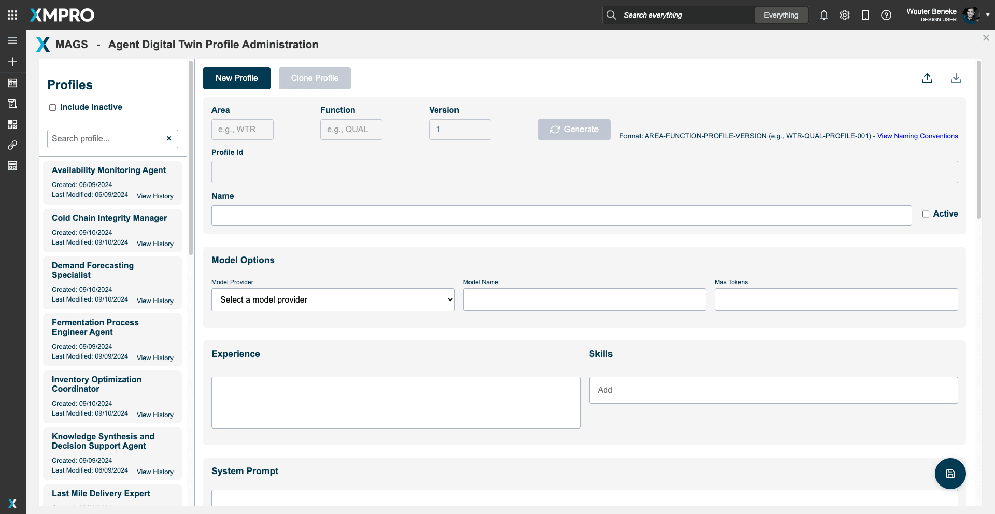Select the Cold Chain Integrity Manager profile
This screenshot has height=514, width=995.
(x=109, y=218)
